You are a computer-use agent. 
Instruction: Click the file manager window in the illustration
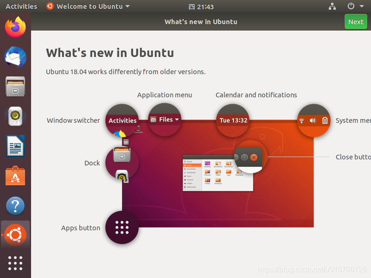tap(217, 173)
